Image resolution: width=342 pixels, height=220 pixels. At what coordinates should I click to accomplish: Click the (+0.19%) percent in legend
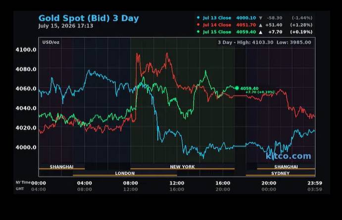point(301,32)
